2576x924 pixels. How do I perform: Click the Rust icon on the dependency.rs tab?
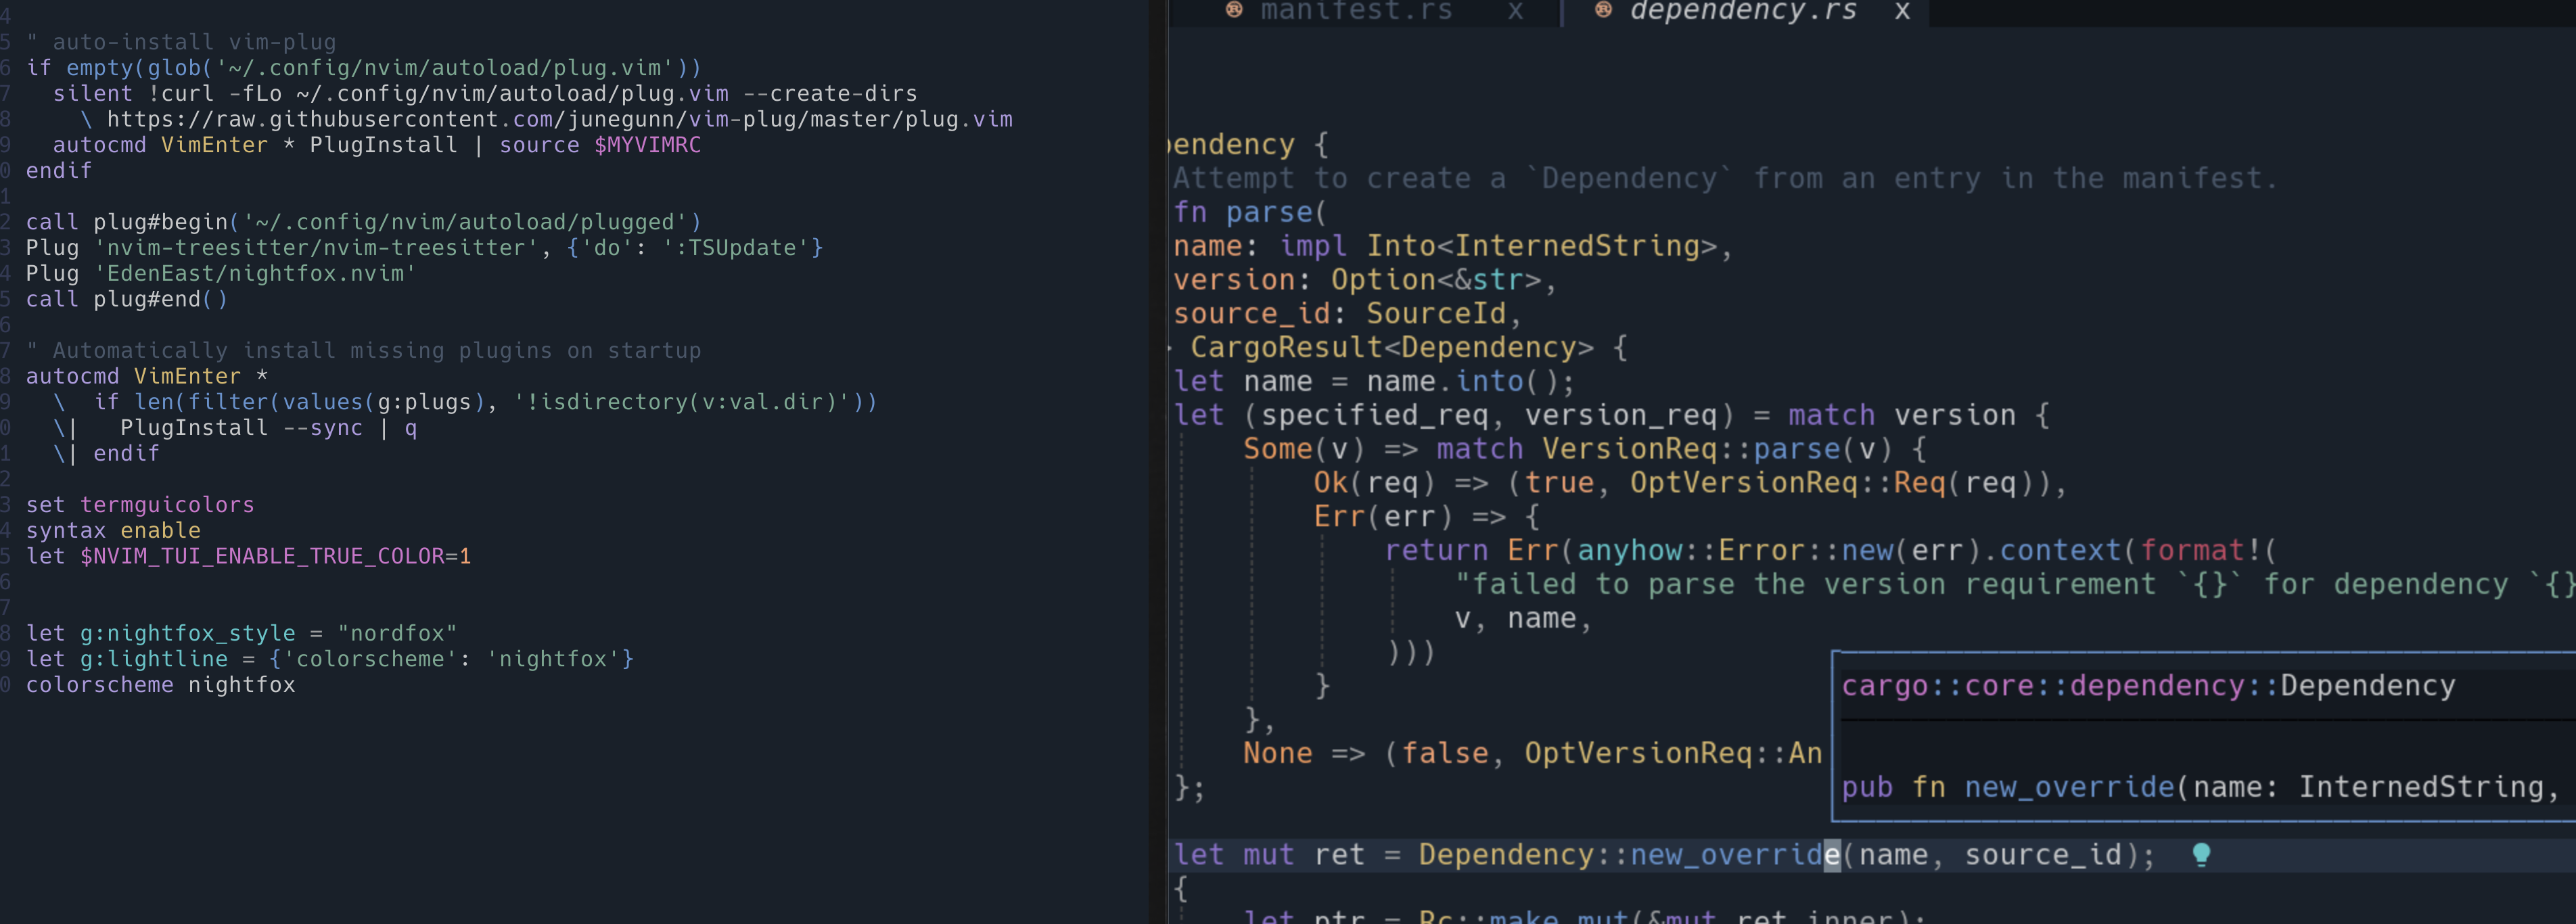point(1604,12)
